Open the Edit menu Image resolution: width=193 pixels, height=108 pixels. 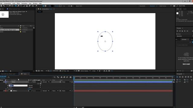(x=1, y=3)
